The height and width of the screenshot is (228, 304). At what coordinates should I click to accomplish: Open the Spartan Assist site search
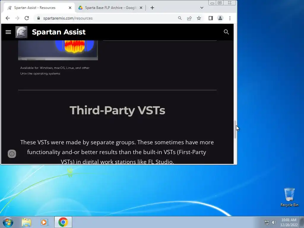pyautogui.click(x=226, y=32)
